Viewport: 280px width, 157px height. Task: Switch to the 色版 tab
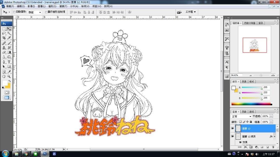[244, 111]
